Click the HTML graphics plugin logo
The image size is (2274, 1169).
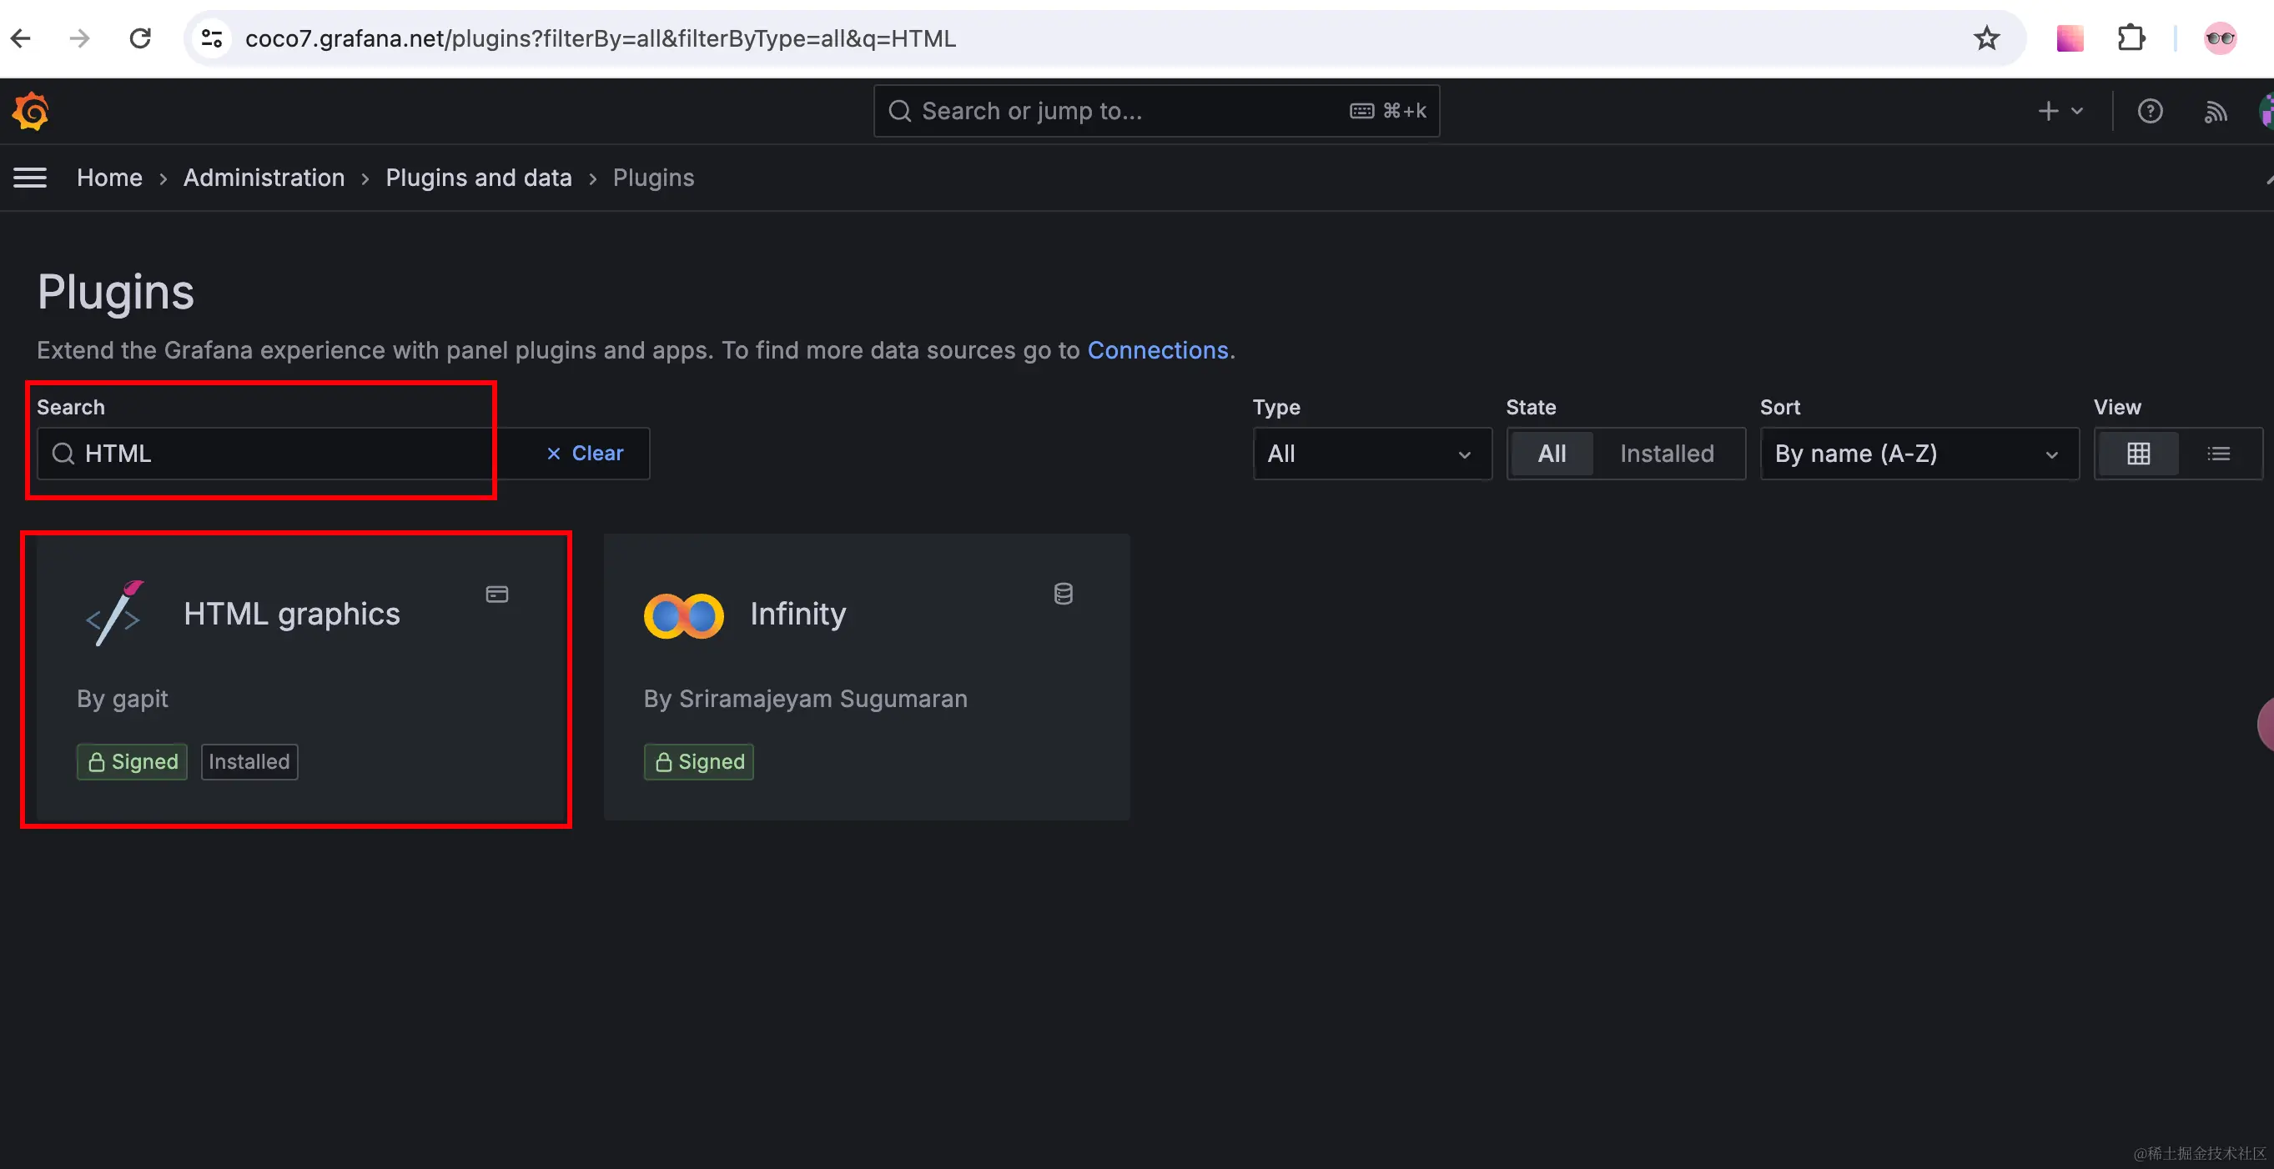(115, 613)
